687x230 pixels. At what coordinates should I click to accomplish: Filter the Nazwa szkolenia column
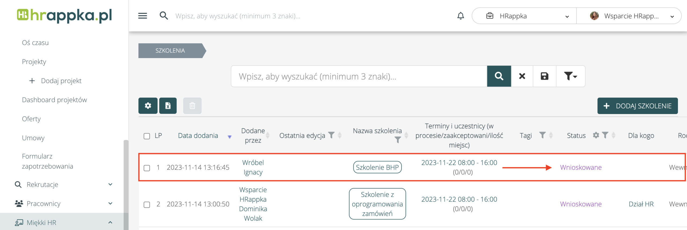coord(398,140)
